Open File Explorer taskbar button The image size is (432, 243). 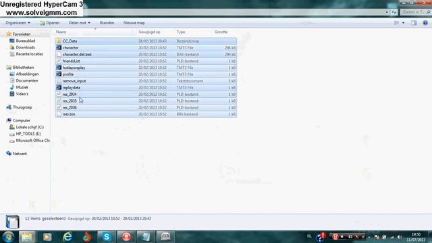point(27,237)
